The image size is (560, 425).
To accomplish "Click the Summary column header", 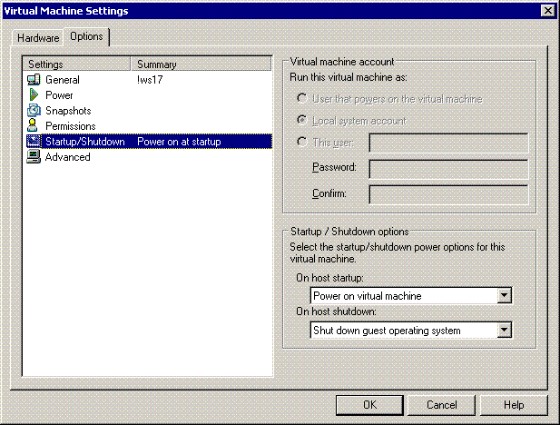I will pos(201,64).
